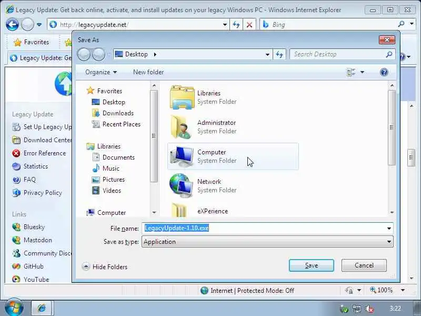Open IE recent pages dropdown arrow
This screenshot has height=316, width=421.
tap(39, 25)
